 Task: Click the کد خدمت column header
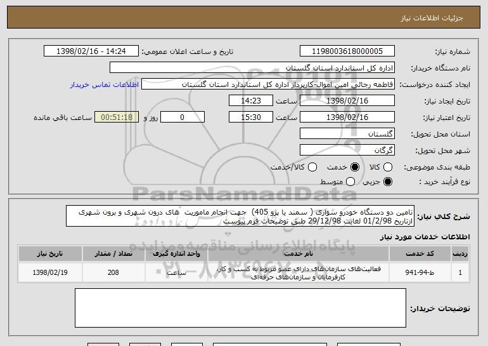[x=420, y=254]
